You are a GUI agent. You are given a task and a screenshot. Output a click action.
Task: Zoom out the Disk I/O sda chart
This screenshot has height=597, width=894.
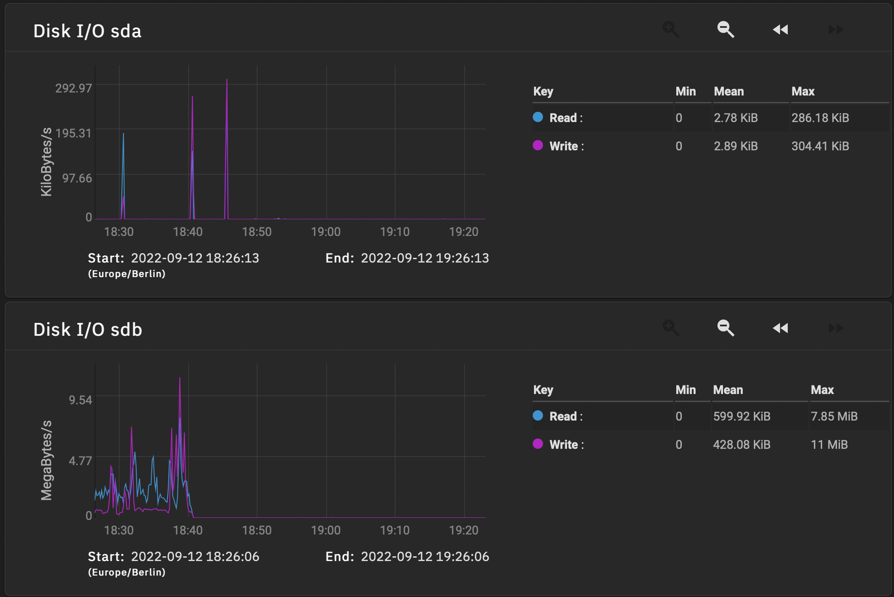tap(726, 30)
